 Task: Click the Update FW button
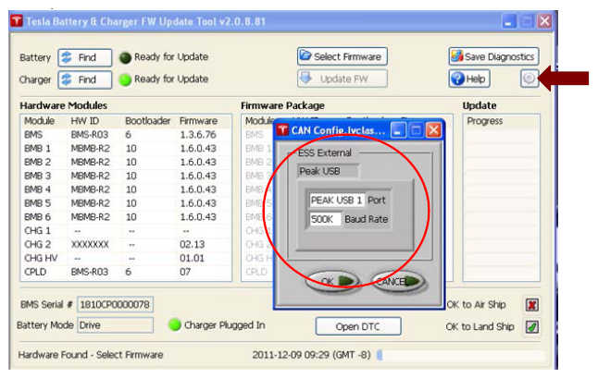point(343,79)
